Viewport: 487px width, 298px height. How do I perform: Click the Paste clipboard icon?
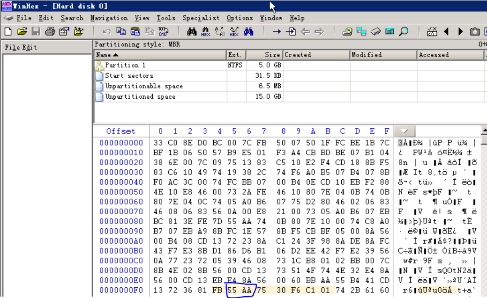pos(135,31)
